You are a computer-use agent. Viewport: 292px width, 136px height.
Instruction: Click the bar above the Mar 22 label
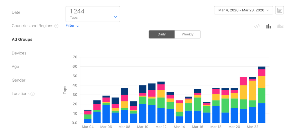253,100
